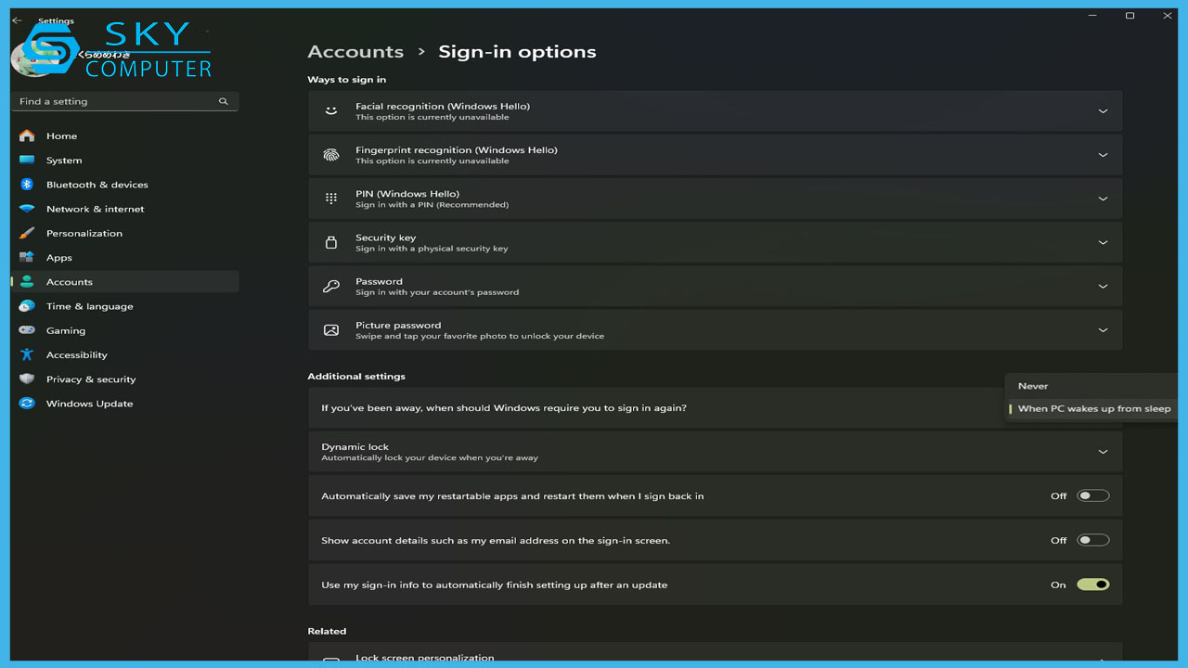Click the Network & internet wifi icon
The height and width of the screenshot is (668, 1188).
27,209
